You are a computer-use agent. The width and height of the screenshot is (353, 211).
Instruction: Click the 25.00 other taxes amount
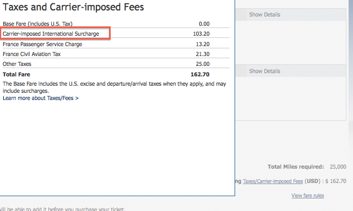[203, 64]
